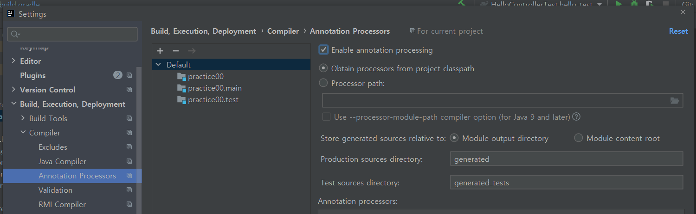Choose Module output directory option
The image size is (696, 214).
click(454, 138)
